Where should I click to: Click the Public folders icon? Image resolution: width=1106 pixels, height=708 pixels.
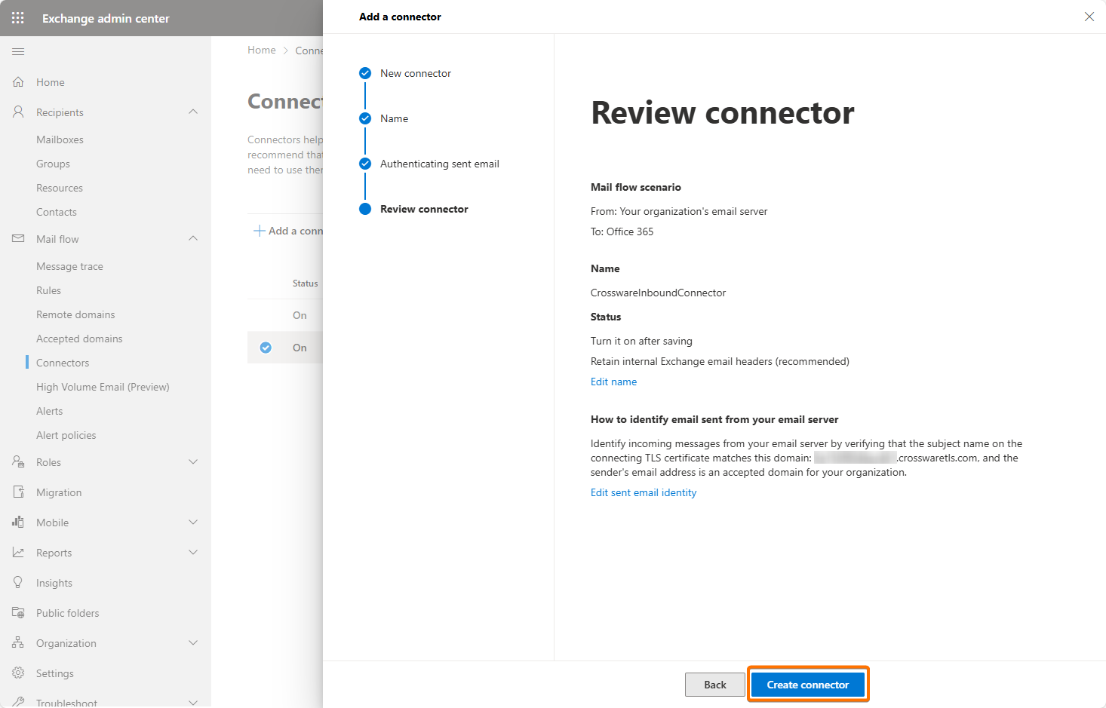(18, 613)
